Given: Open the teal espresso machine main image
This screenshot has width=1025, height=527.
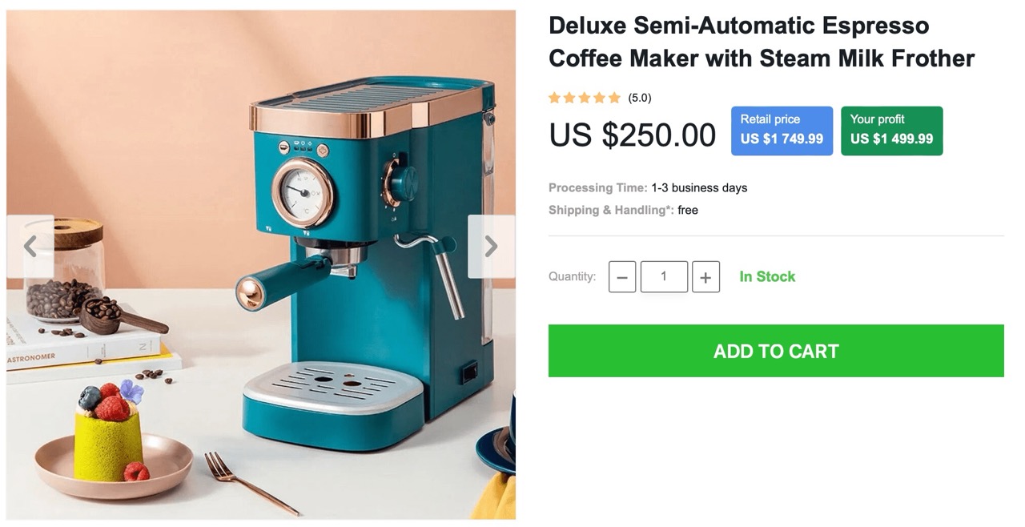Looking at the screenshot, I should [x=261, y=265].
